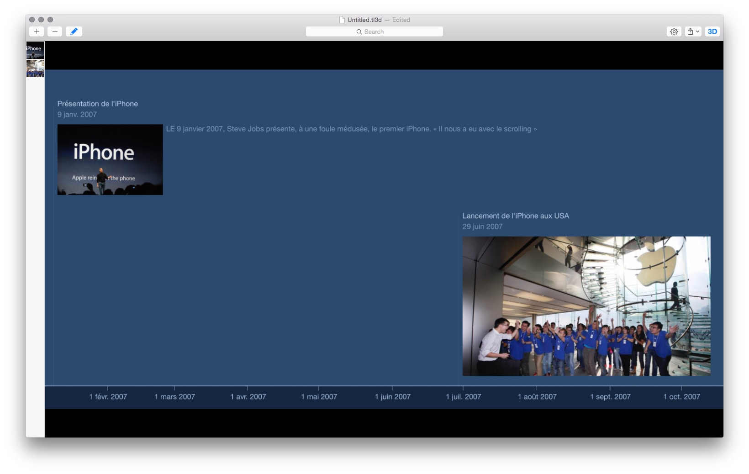Click the 1 avr. 2007 timeline marker

click(248, 397)
